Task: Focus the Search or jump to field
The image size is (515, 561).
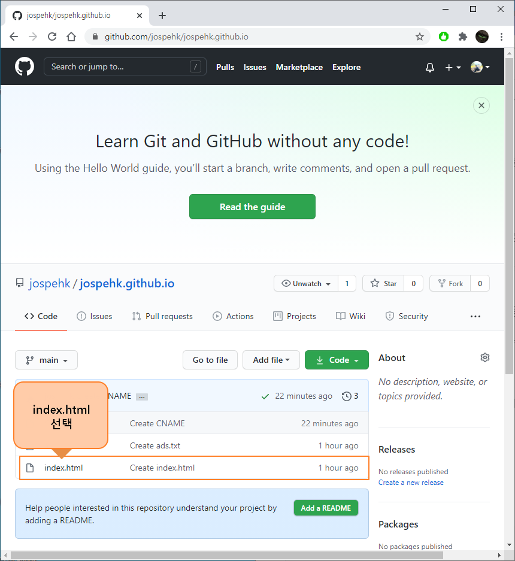Action: pos(125,66)
